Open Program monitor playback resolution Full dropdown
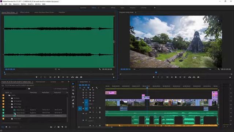This screenshot has width=234, height=132. click(212, 69)
